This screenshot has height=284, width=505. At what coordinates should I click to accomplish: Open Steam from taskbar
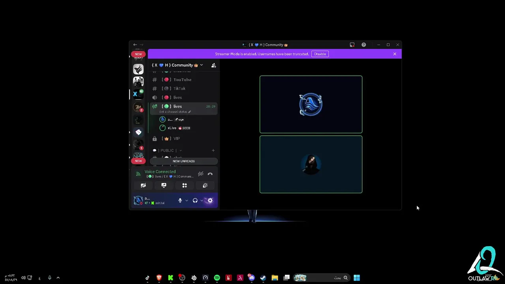pyautogui.click(x=263, y=278)
